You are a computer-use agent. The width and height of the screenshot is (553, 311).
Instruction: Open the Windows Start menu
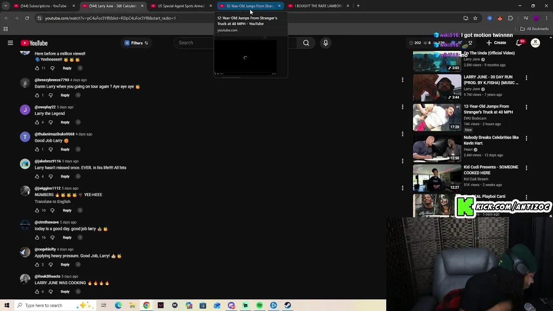(7, 305)
